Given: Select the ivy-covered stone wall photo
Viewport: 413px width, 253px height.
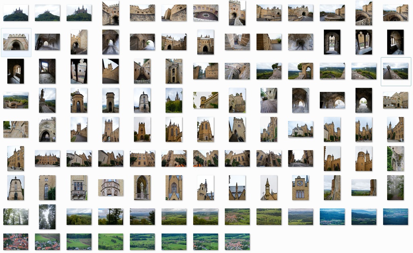Looking at the screenshot, I should click(x=395, y=159).
